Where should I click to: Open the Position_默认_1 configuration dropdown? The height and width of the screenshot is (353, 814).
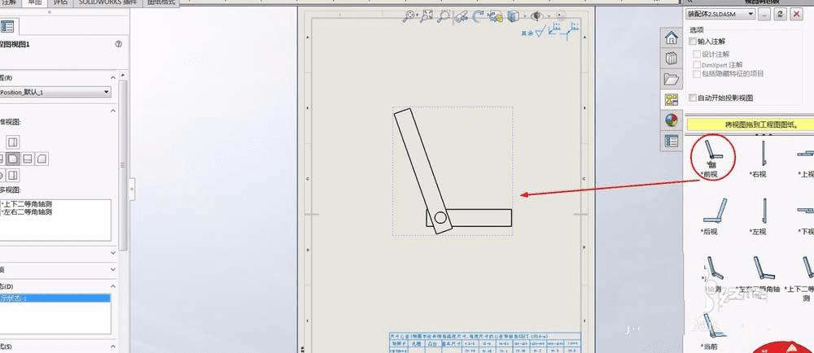click(x=55, y=92)
